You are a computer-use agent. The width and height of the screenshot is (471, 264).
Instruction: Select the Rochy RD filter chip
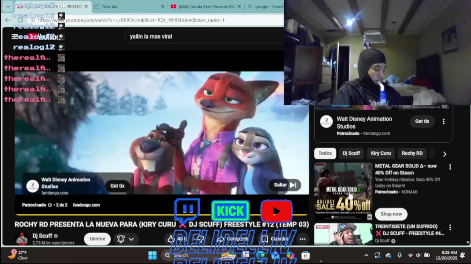click(412, 153)
